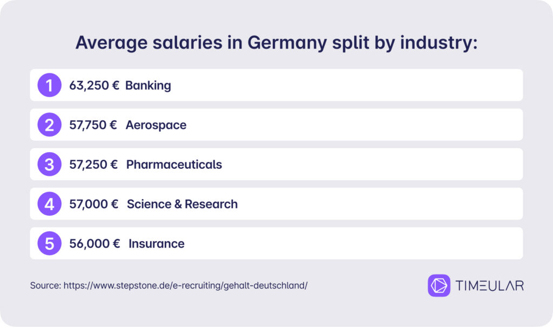This screenshot has width=553, height=327.
Task: Click the purple number 1 circle badge
Action: [x=49, y=85]
